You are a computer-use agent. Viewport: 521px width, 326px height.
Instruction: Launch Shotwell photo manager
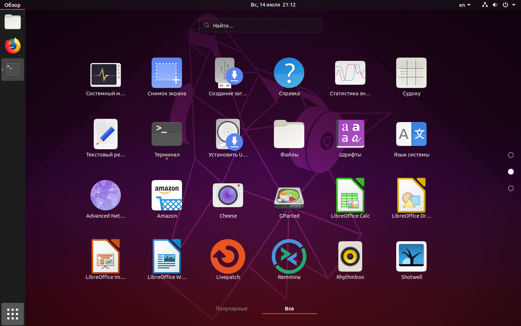(411, 257)
